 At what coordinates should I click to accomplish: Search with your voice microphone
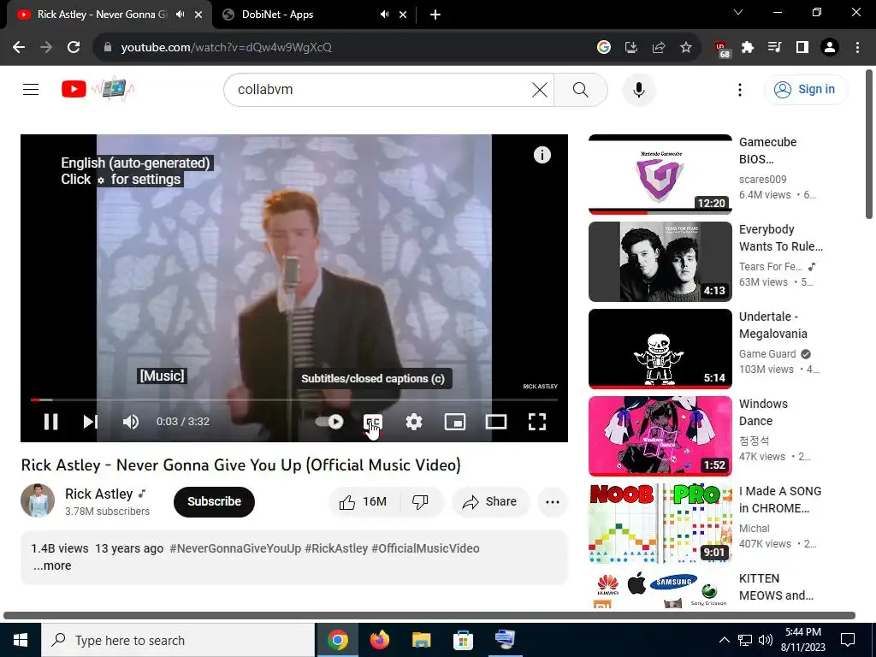pos(639,89)
